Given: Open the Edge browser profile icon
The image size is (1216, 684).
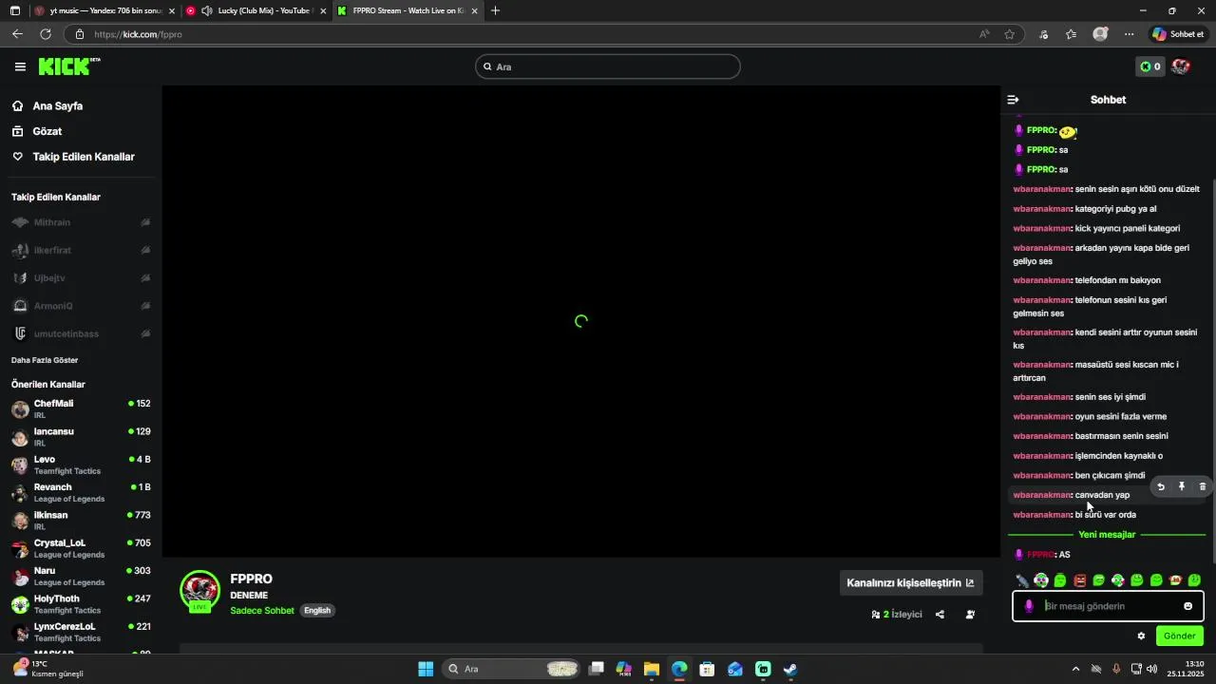Looking at the screenshot, I should pos(1100,34).
